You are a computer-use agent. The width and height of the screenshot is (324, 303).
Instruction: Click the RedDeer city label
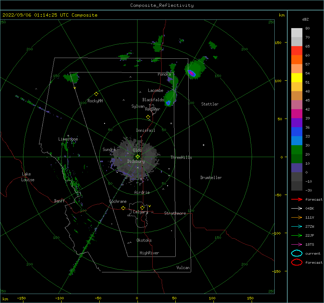coord(153,109)
